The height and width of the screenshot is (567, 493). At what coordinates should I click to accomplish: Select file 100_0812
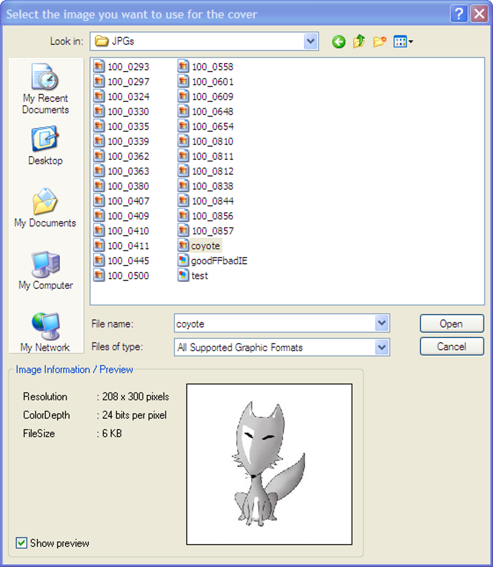(x=206, y=171)
